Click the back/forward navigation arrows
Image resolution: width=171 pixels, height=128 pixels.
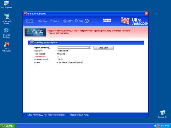pos(29,21)
